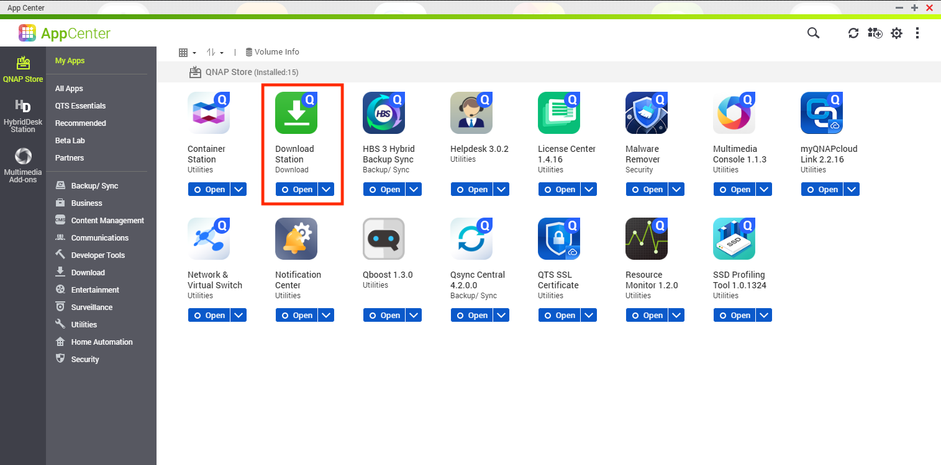Viewport: 941px width, 465px height.
Task: Select QTS Essentials category
Action: tap(80, 106)
